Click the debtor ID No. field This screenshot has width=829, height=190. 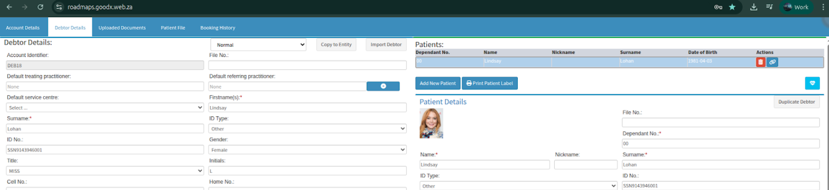click(105, 150)
